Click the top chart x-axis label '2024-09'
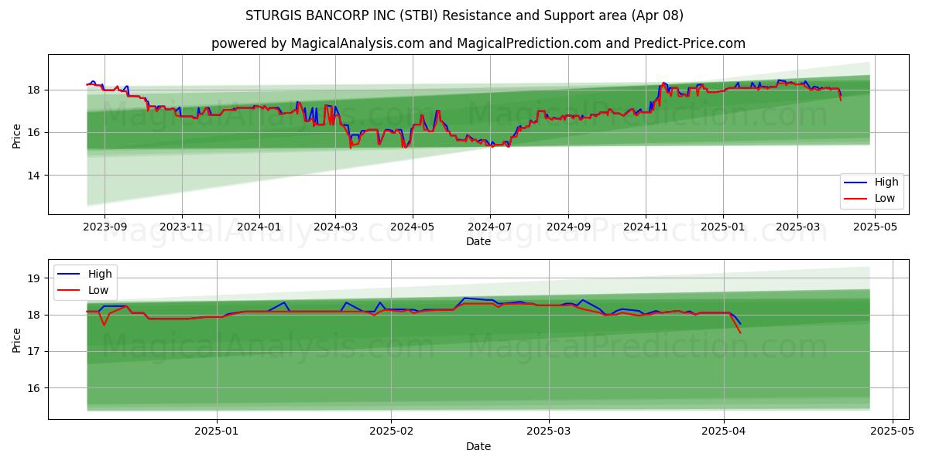The height and width of the screenshot is (464, 929). click(x=568, y=228)
